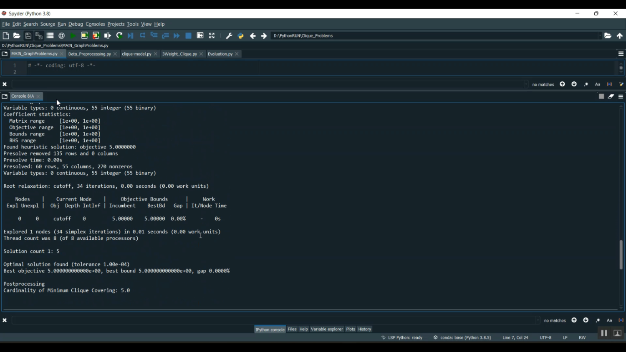Viewport: 626px width, 352px height.
Task: Click the green Run file button
Action: click(73, 36)
